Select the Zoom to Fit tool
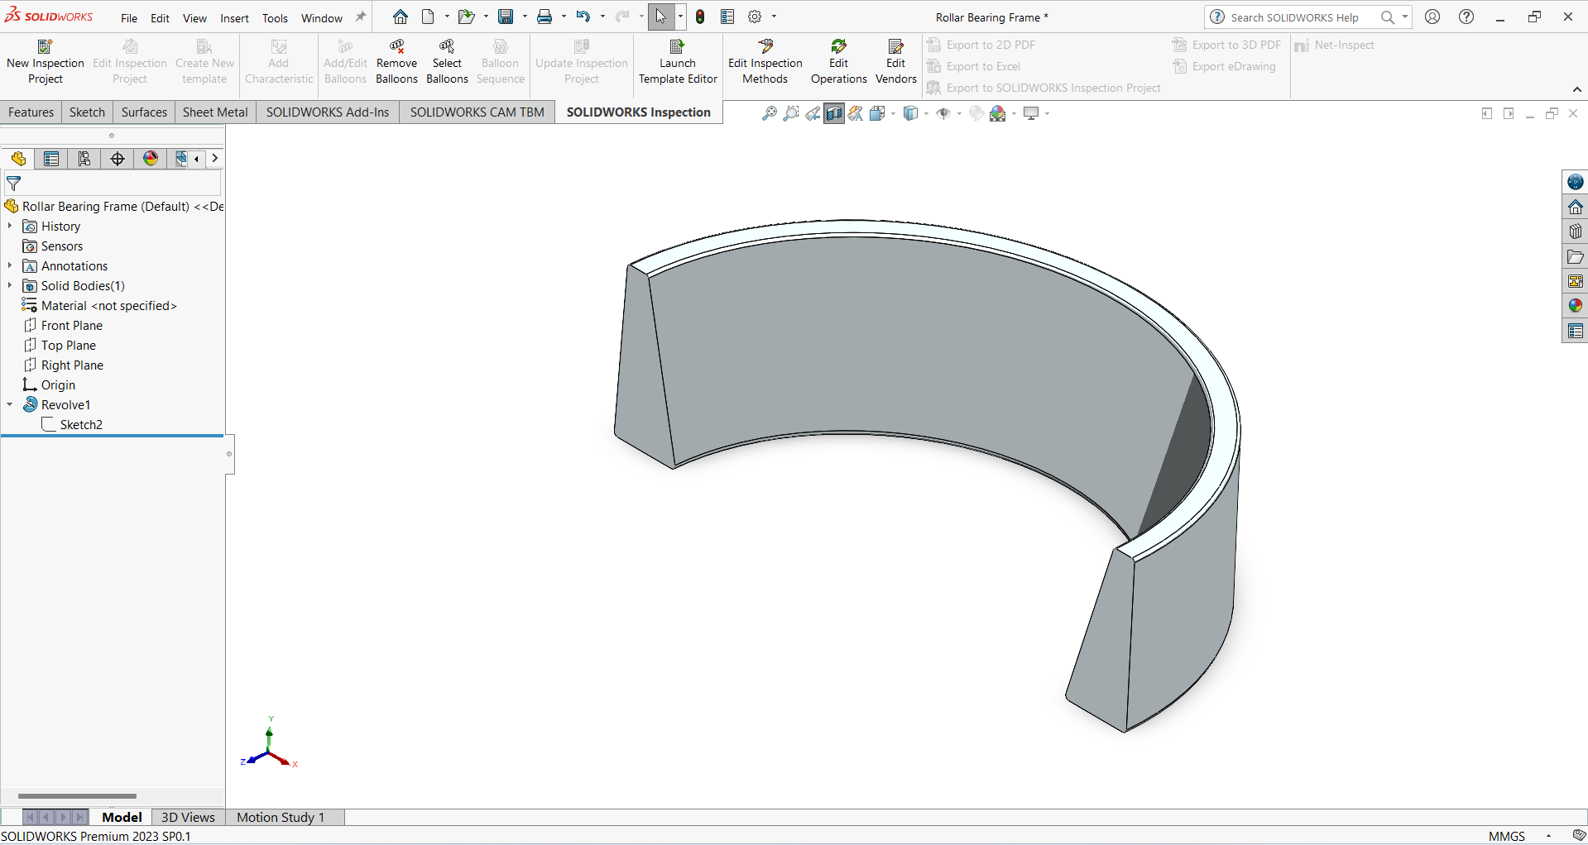 pyautogui.click(x=769, y=113)
